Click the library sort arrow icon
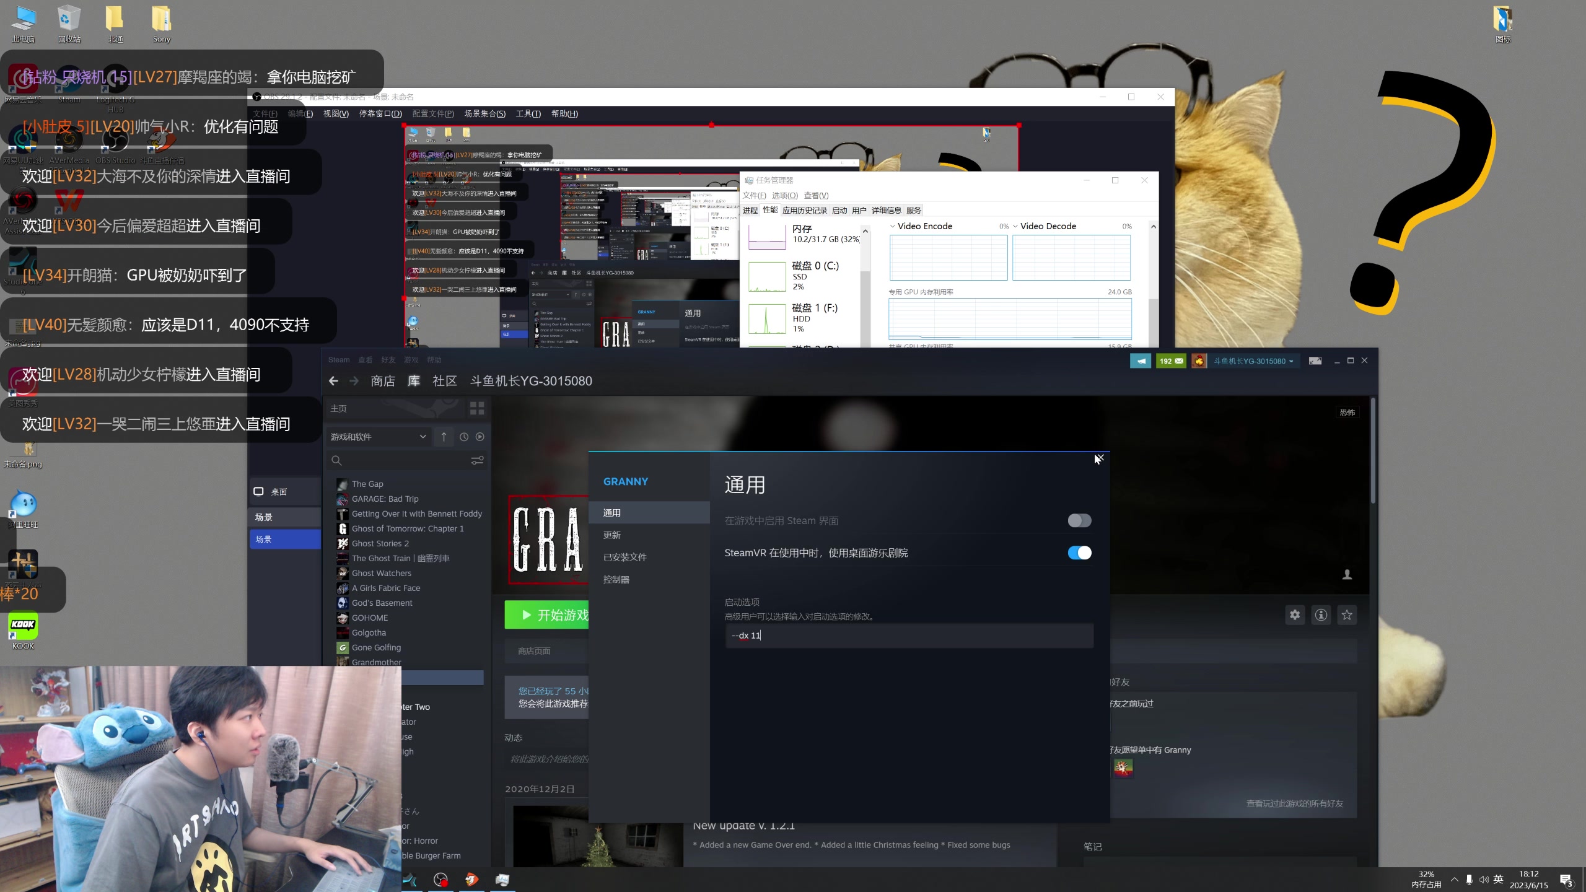1586x892 pixels. pos(444,437)
